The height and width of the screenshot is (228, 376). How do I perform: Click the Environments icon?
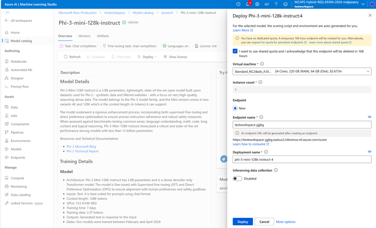(x=7, y=141)
